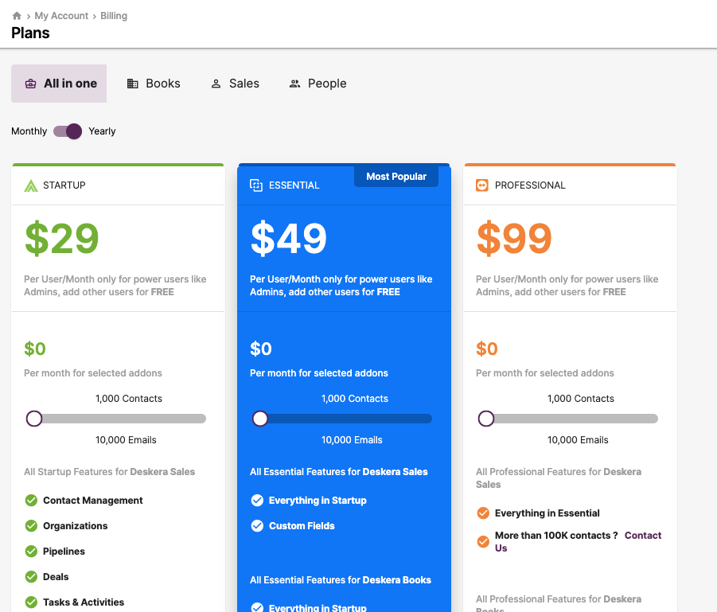Select the All in one tab
This screenshot has width=717, height=612.
click(x=59, y=84)
